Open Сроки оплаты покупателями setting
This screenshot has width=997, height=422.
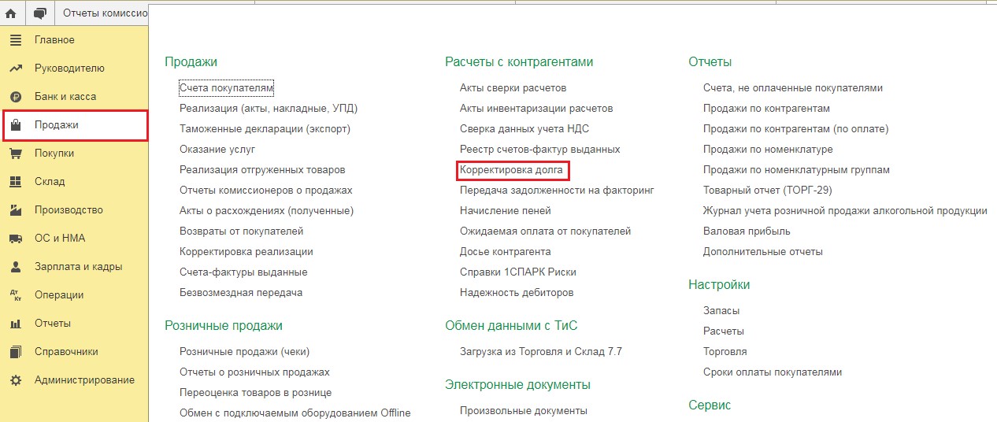tap(773, 372)
